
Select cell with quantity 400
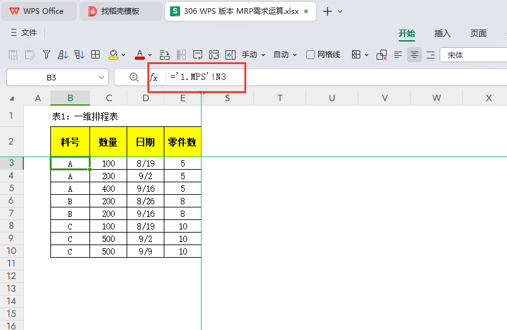click(x=108, y=189)
